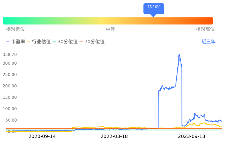The width and height of the screenshot is (231, 148).
Task: Click the 2022-03-18 date on x-axis
Action: pos(114,137)
